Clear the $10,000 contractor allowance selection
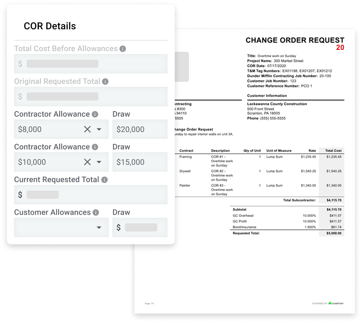The image size is (362, 323). (x=87, y=162)
